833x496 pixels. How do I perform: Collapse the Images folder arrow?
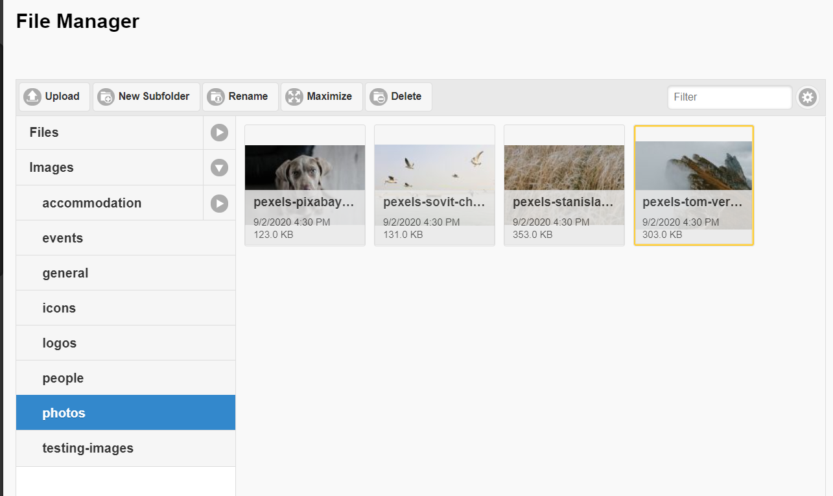pos(219,168)
